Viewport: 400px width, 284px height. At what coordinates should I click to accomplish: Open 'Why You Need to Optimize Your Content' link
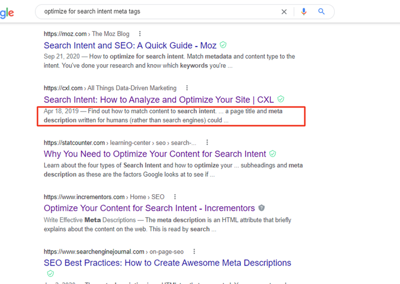pyautogui.click(x=155, y=155)
